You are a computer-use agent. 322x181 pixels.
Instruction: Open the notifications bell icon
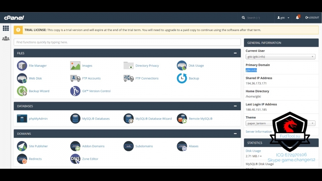297,17
